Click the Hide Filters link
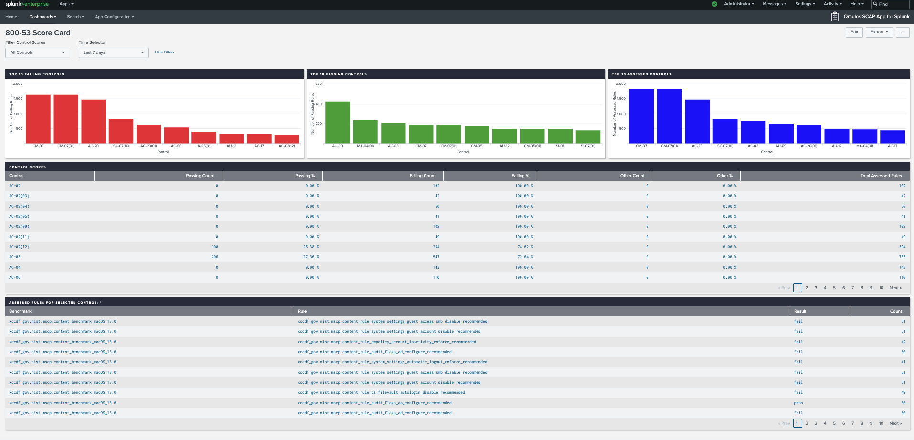914x440 pixels. [x=164, y=52]
